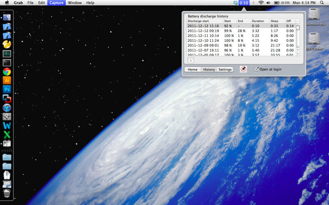Screen dimensions: 329x205
Task: Open Finder from the dock
Action: click(7, 17)
